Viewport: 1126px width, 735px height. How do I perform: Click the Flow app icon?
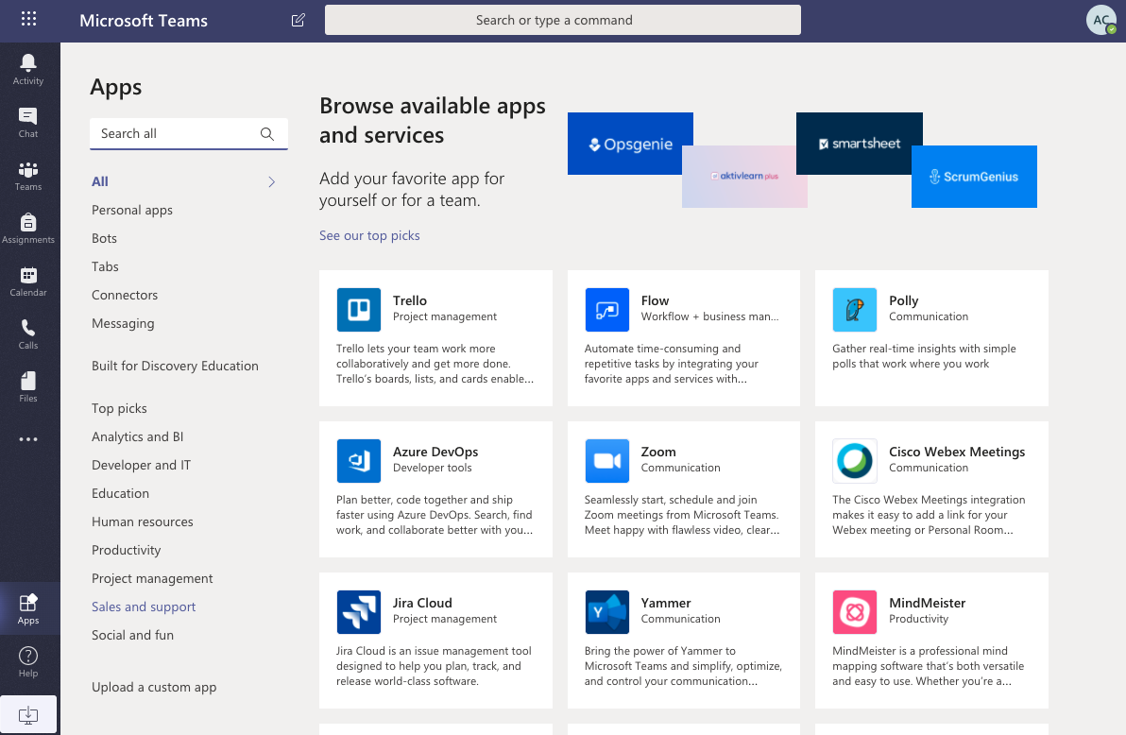pyautogui.click(x=606, y=310)
